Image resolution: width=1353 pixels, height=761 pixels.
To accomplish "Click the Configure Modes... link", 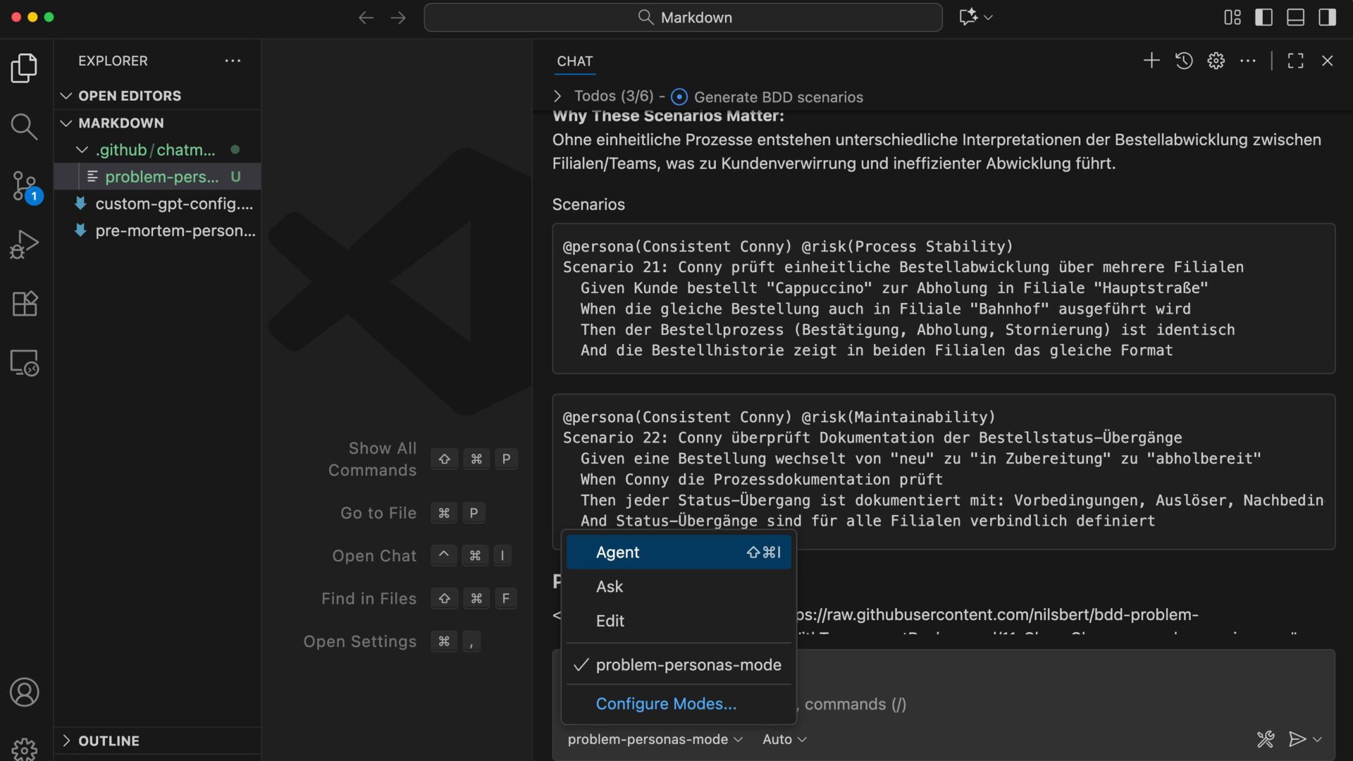I will tap(666, 704).
